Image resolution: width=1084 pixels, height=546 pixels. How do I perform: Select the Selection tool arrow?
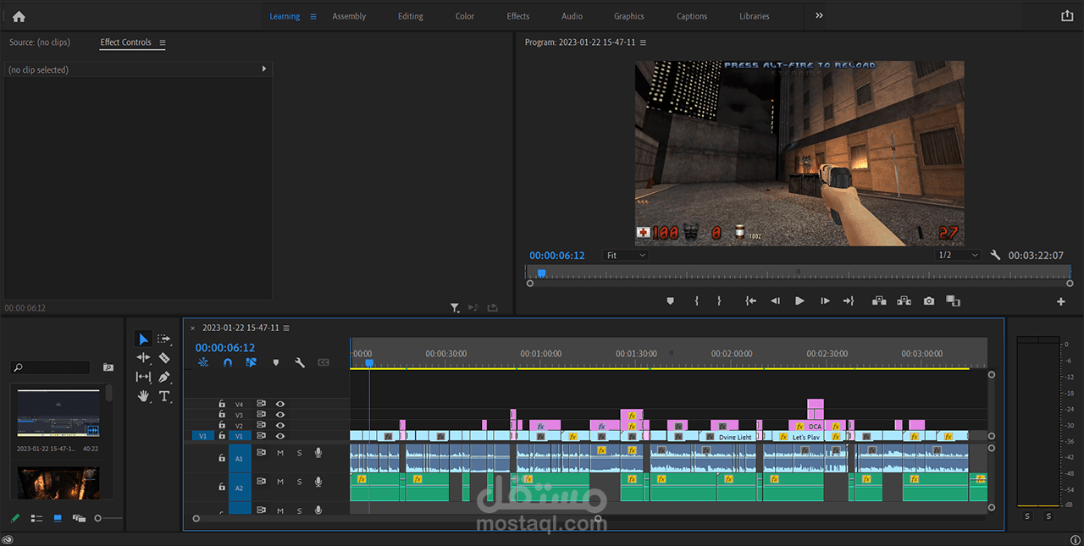pyautogui.click(x=143, y=339)
